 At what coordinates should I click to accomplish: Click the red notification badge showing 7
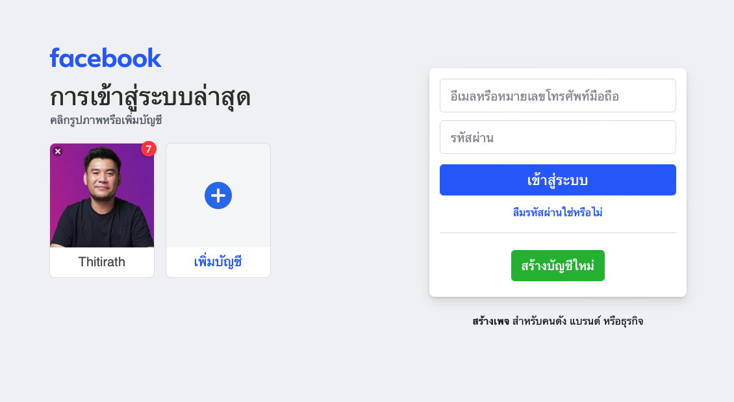click(x=149, y=149)
